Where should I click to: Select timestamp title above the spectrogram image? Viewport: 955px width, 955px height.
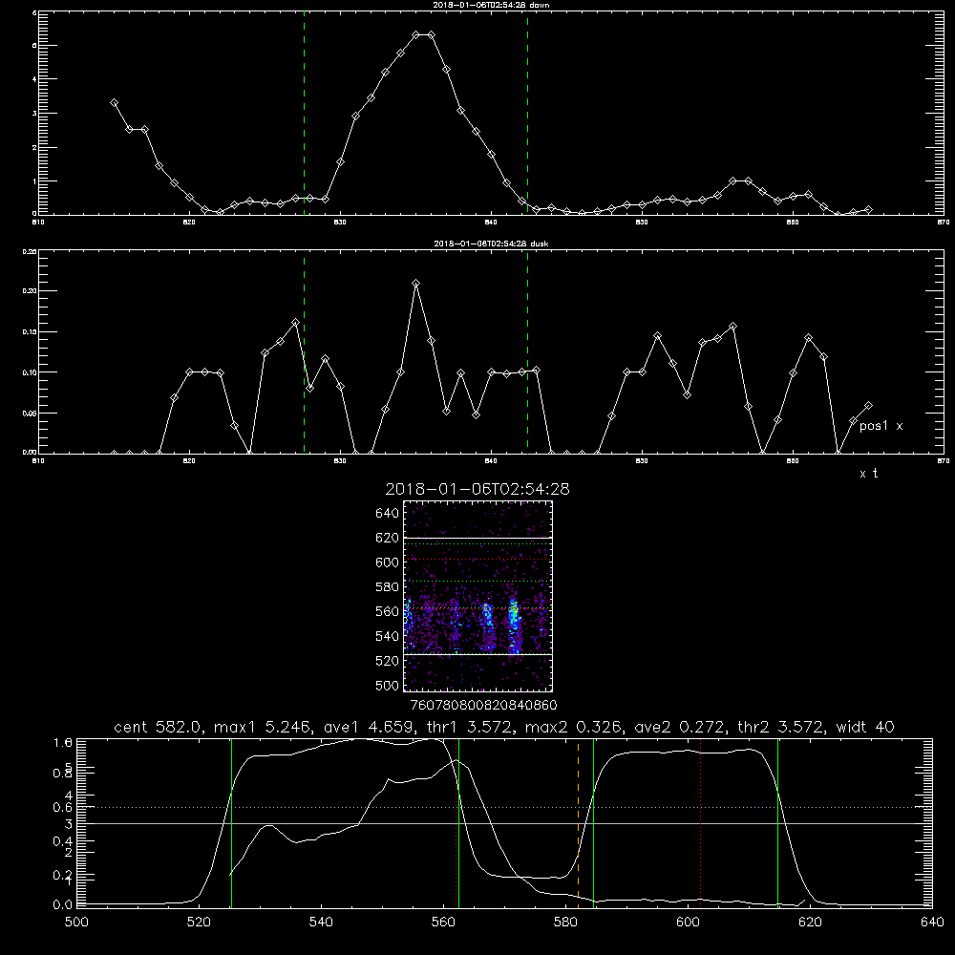click(477, 489)
